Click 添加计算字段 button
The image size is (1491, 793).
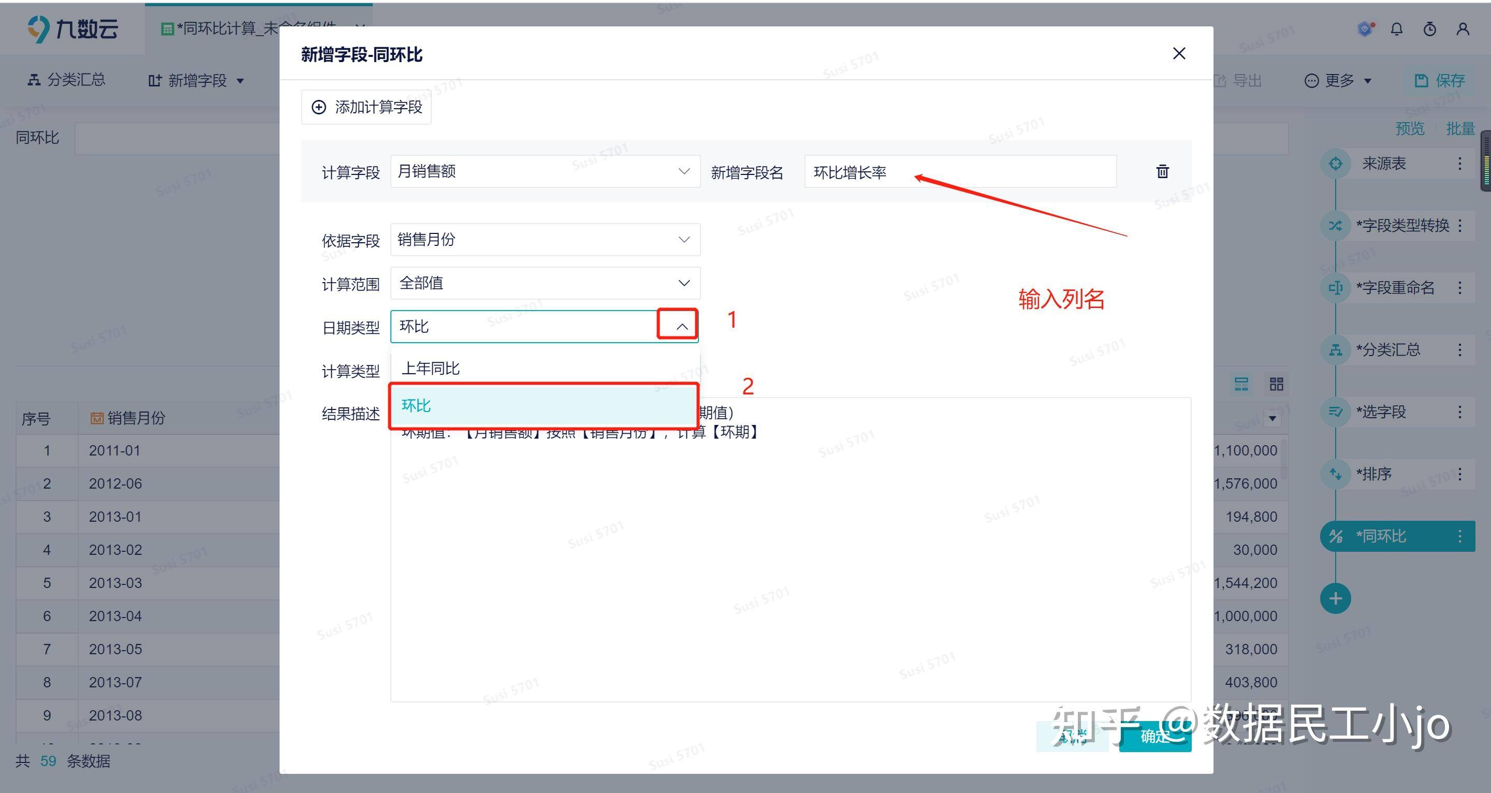point(367,107)
